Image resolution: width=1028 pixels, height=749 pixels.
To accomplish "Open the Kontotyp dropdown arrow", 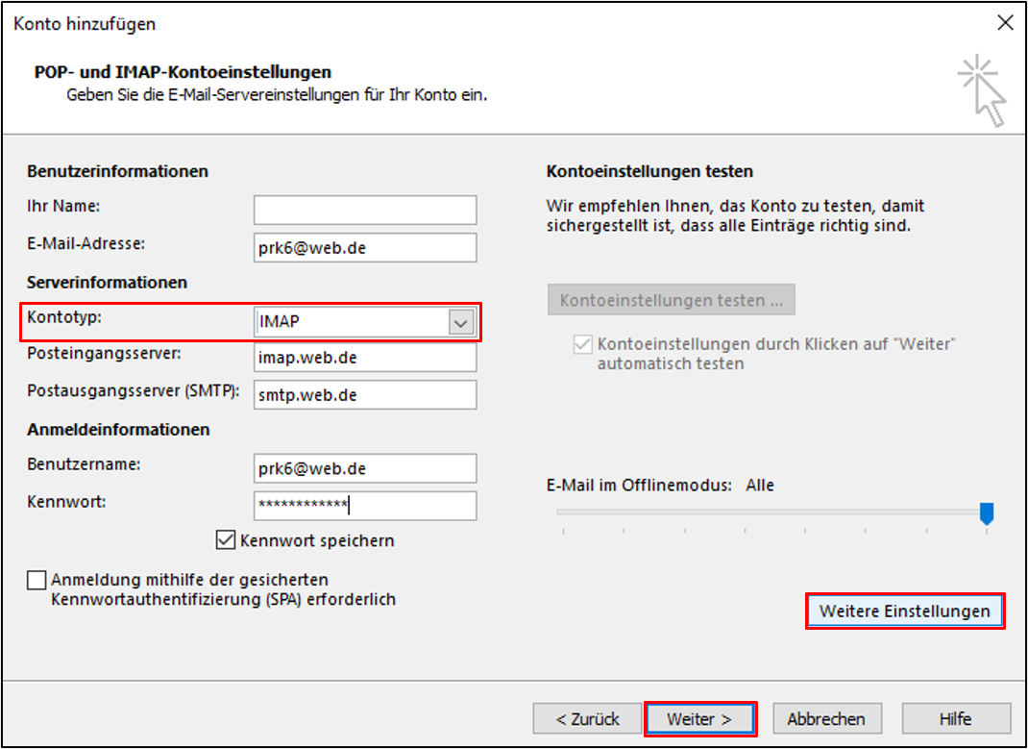I will 461,324.
